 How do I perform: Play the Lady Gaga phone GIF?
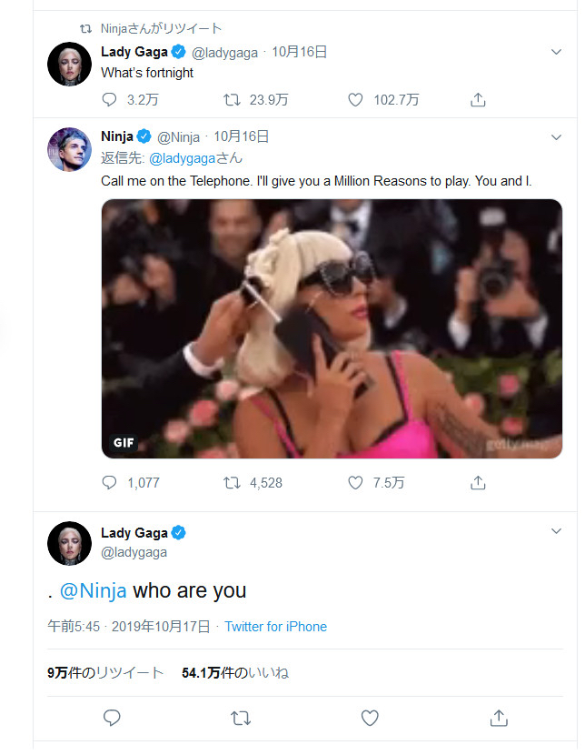(x=332, y=328)
